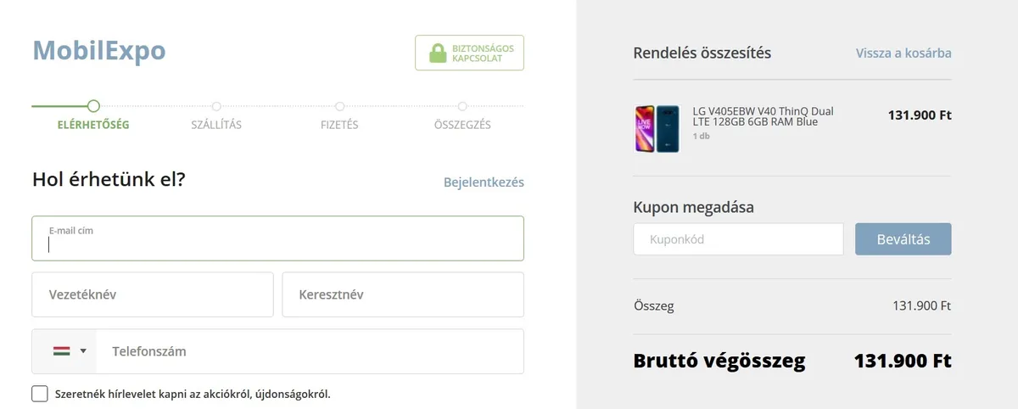1018x409 pixels.
Task: Click the Hungarian flag icon
Action: tap(61, 351)
